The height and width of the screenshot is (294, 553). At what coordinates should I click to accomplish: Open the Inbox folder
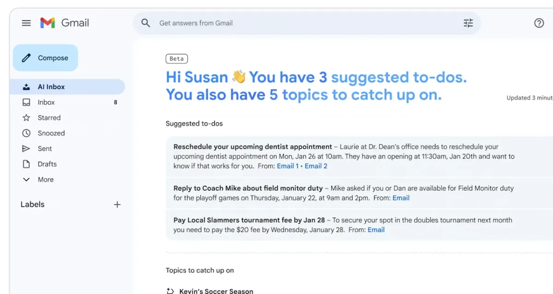(x=46, y=102)
